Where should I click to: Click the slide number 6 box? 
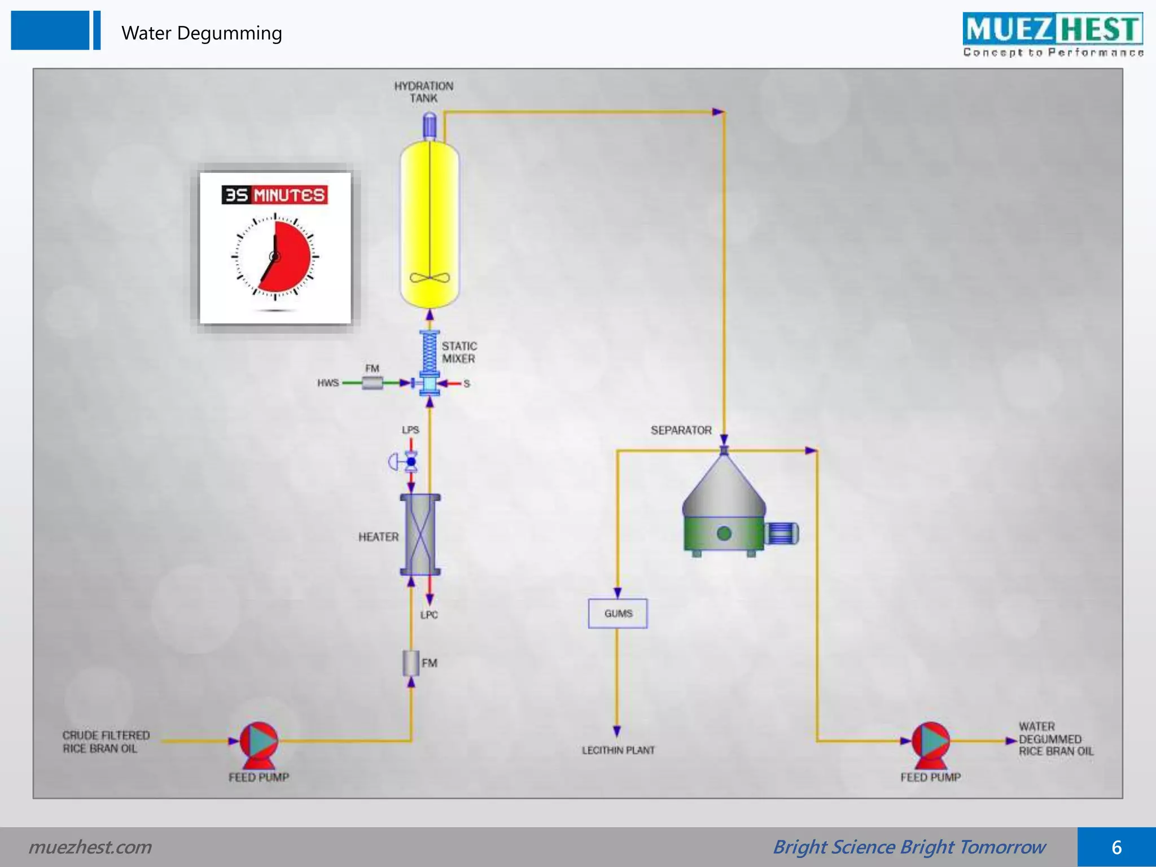click(x=1116, y=847)
